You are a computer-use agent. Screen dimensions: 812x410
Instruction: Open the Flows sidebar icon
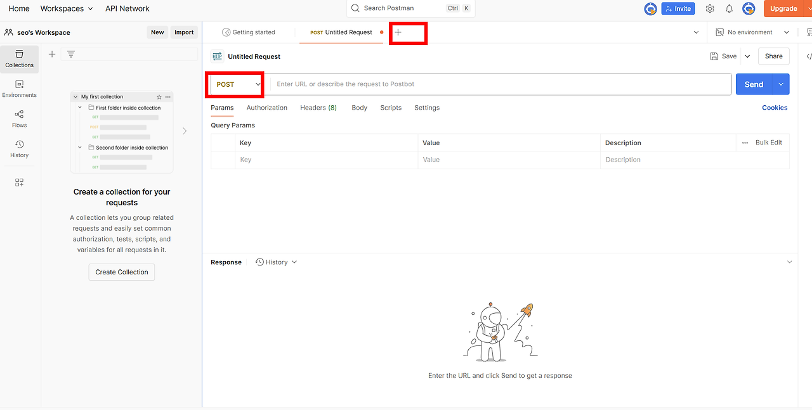pos(20,119)
